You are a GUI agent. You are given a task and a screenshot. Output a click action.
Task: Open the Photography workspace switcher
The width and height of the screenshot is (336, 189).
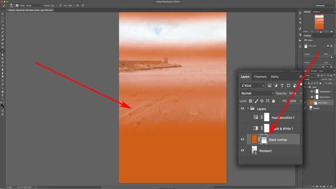[x=322, y=6]
